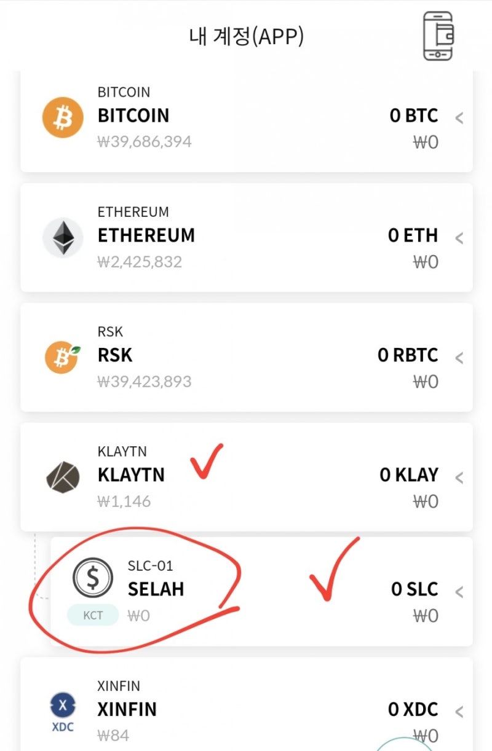Click the SELAH dollar-sign coin icon

[93, 578]
